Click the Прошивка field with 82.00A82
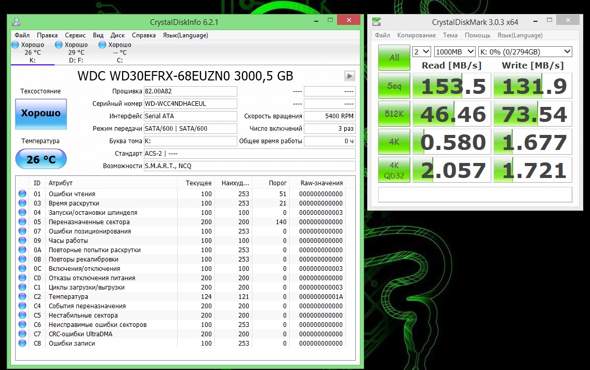590x370 pixels. (x=191, y=91)
